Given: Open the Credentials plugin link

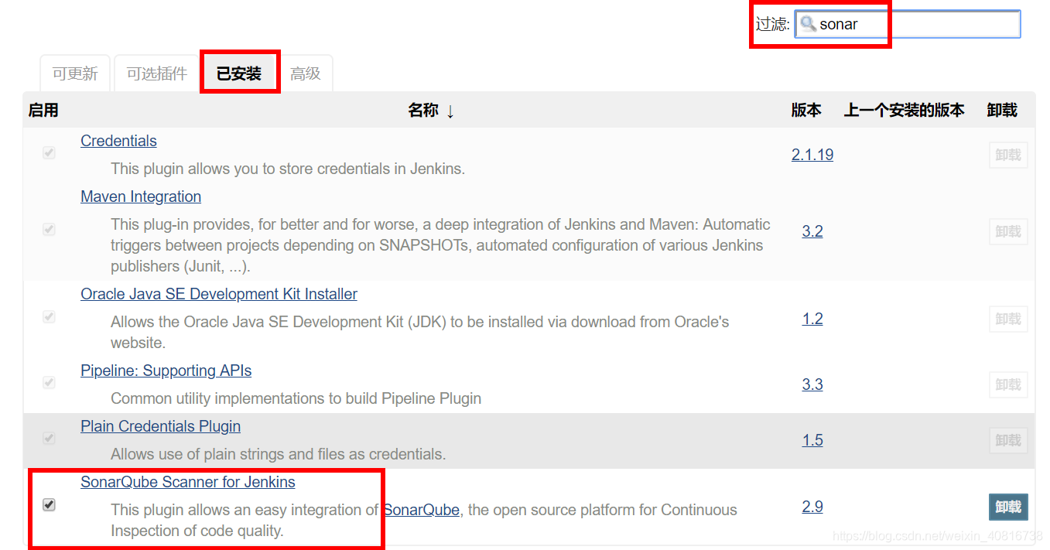Looking at the screenshot, I should (118, 141).
